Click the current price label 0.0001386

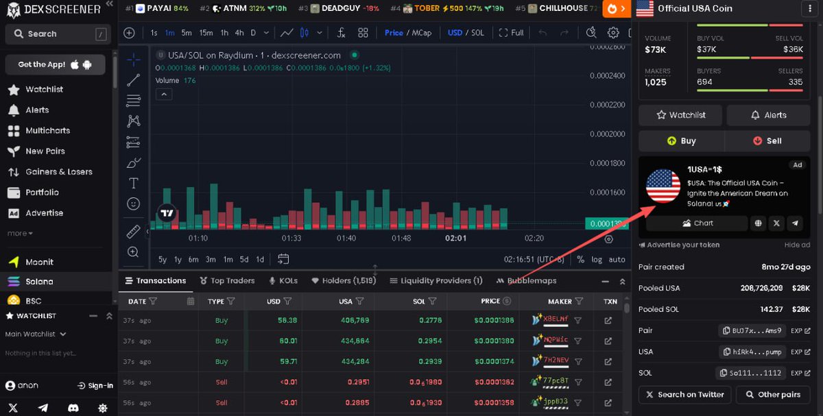pos(606,224)
